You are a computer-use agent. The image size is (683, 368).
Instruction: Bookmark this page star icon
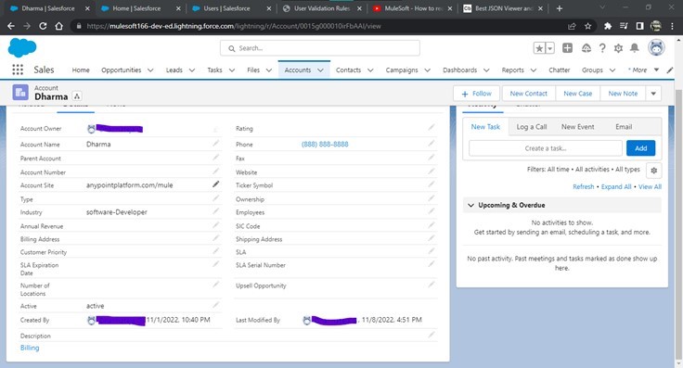[587, 26]
